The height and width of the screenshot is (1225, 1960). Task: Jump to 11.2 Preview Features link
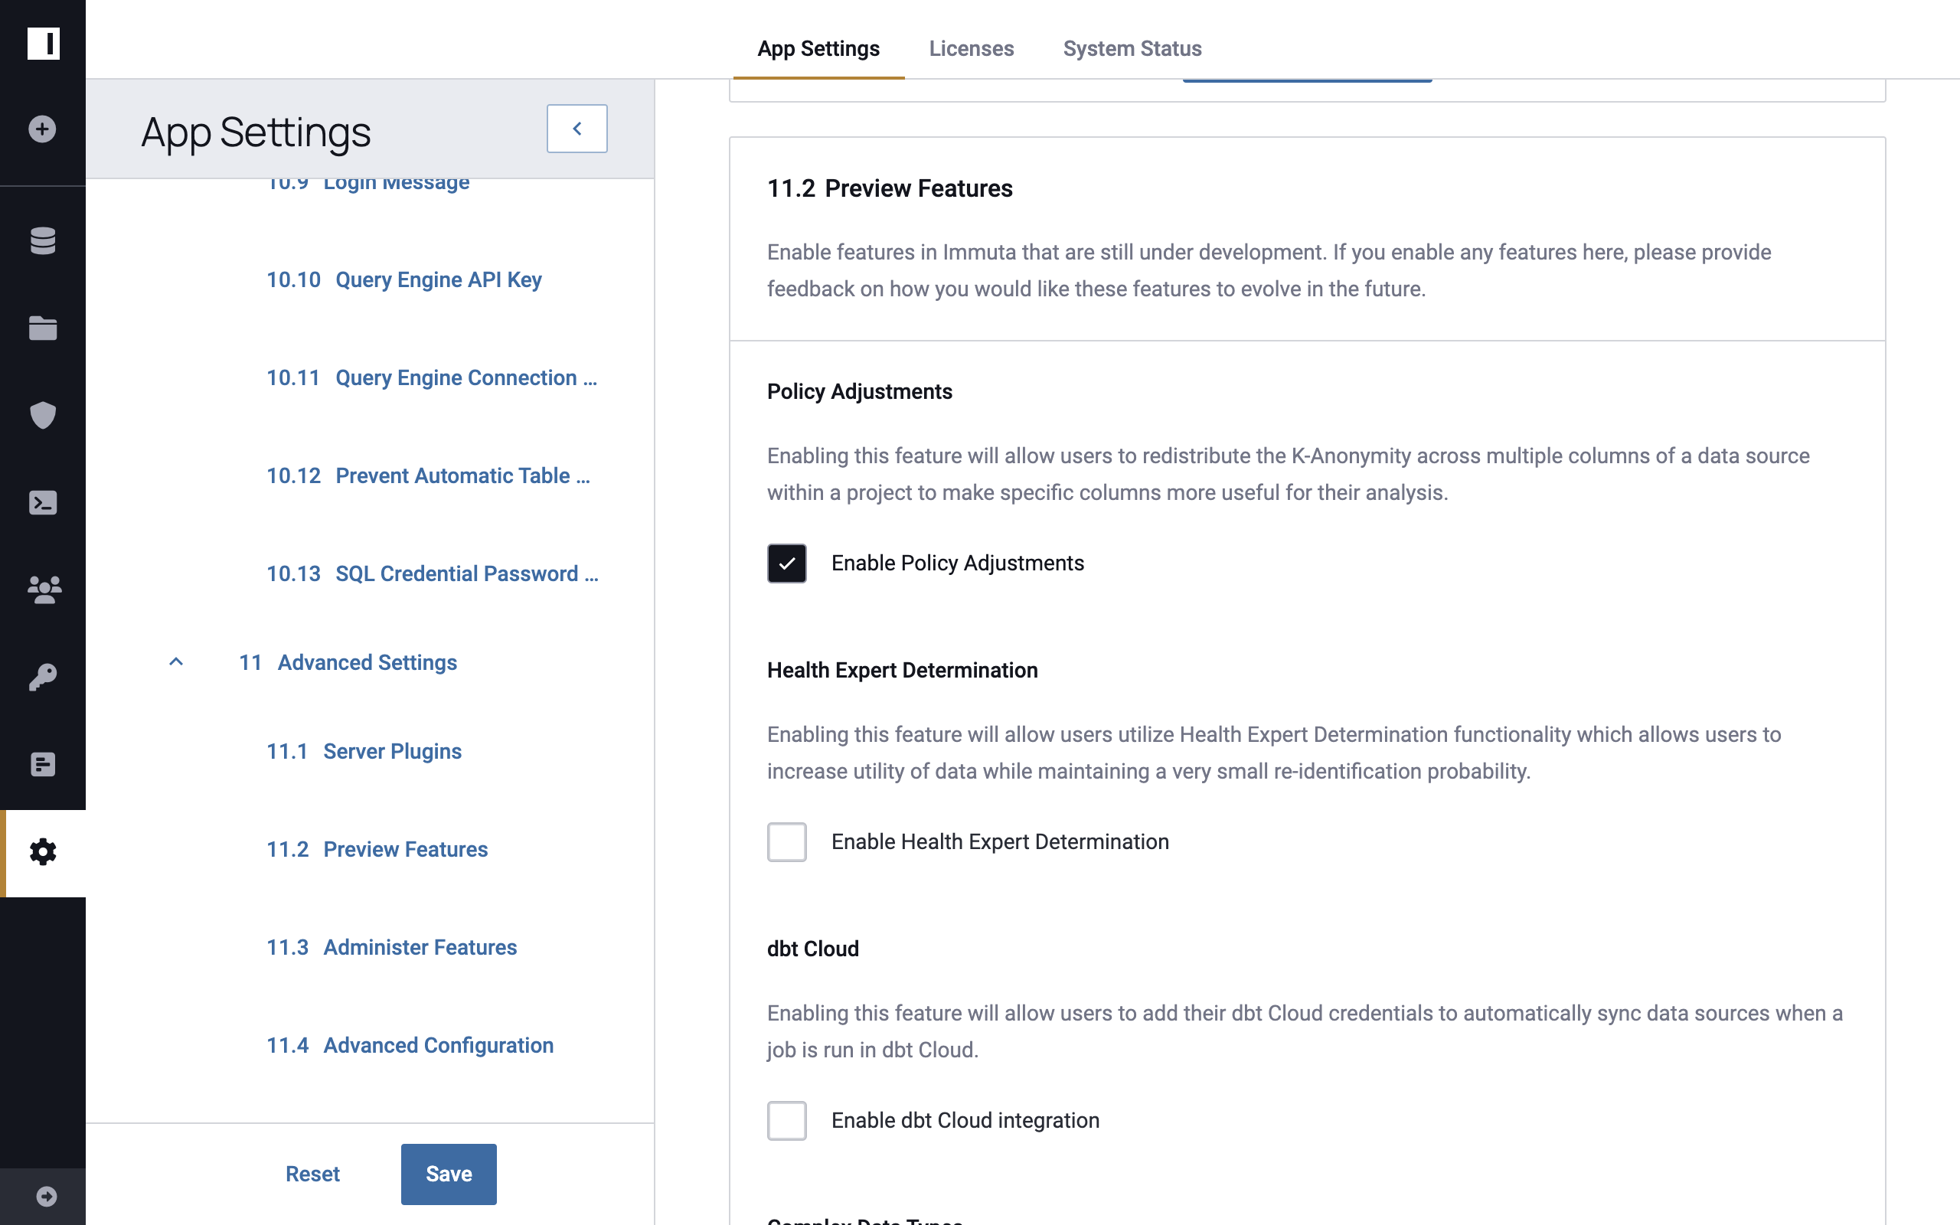(377, 849)
